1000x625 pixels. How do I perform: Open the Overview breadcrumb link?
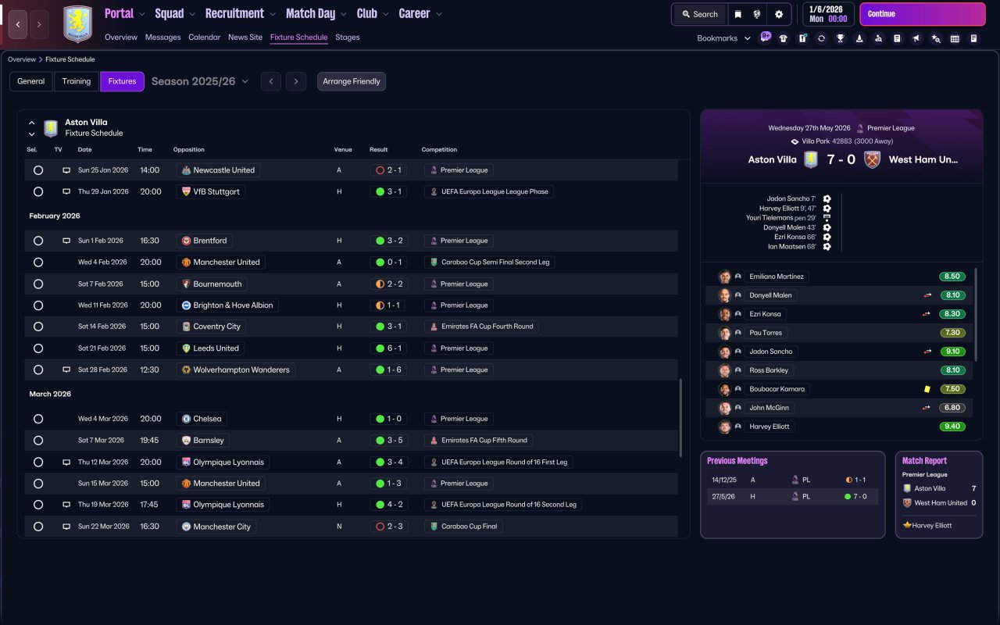pos(22,59)
